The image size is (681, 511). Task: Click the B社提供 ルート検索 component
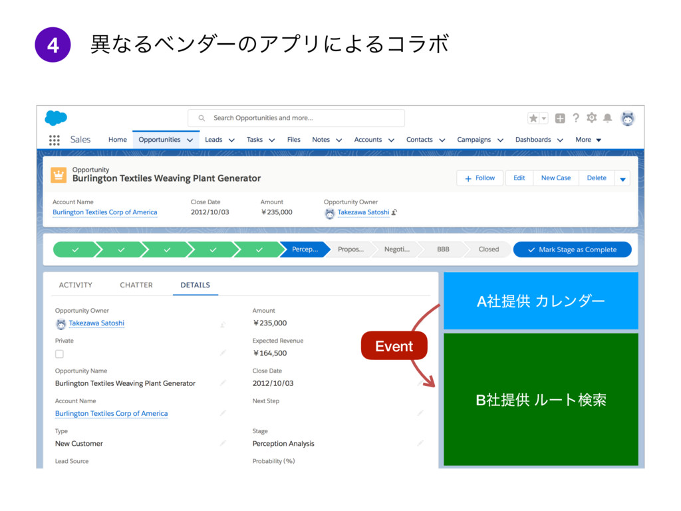pos(541,399)
